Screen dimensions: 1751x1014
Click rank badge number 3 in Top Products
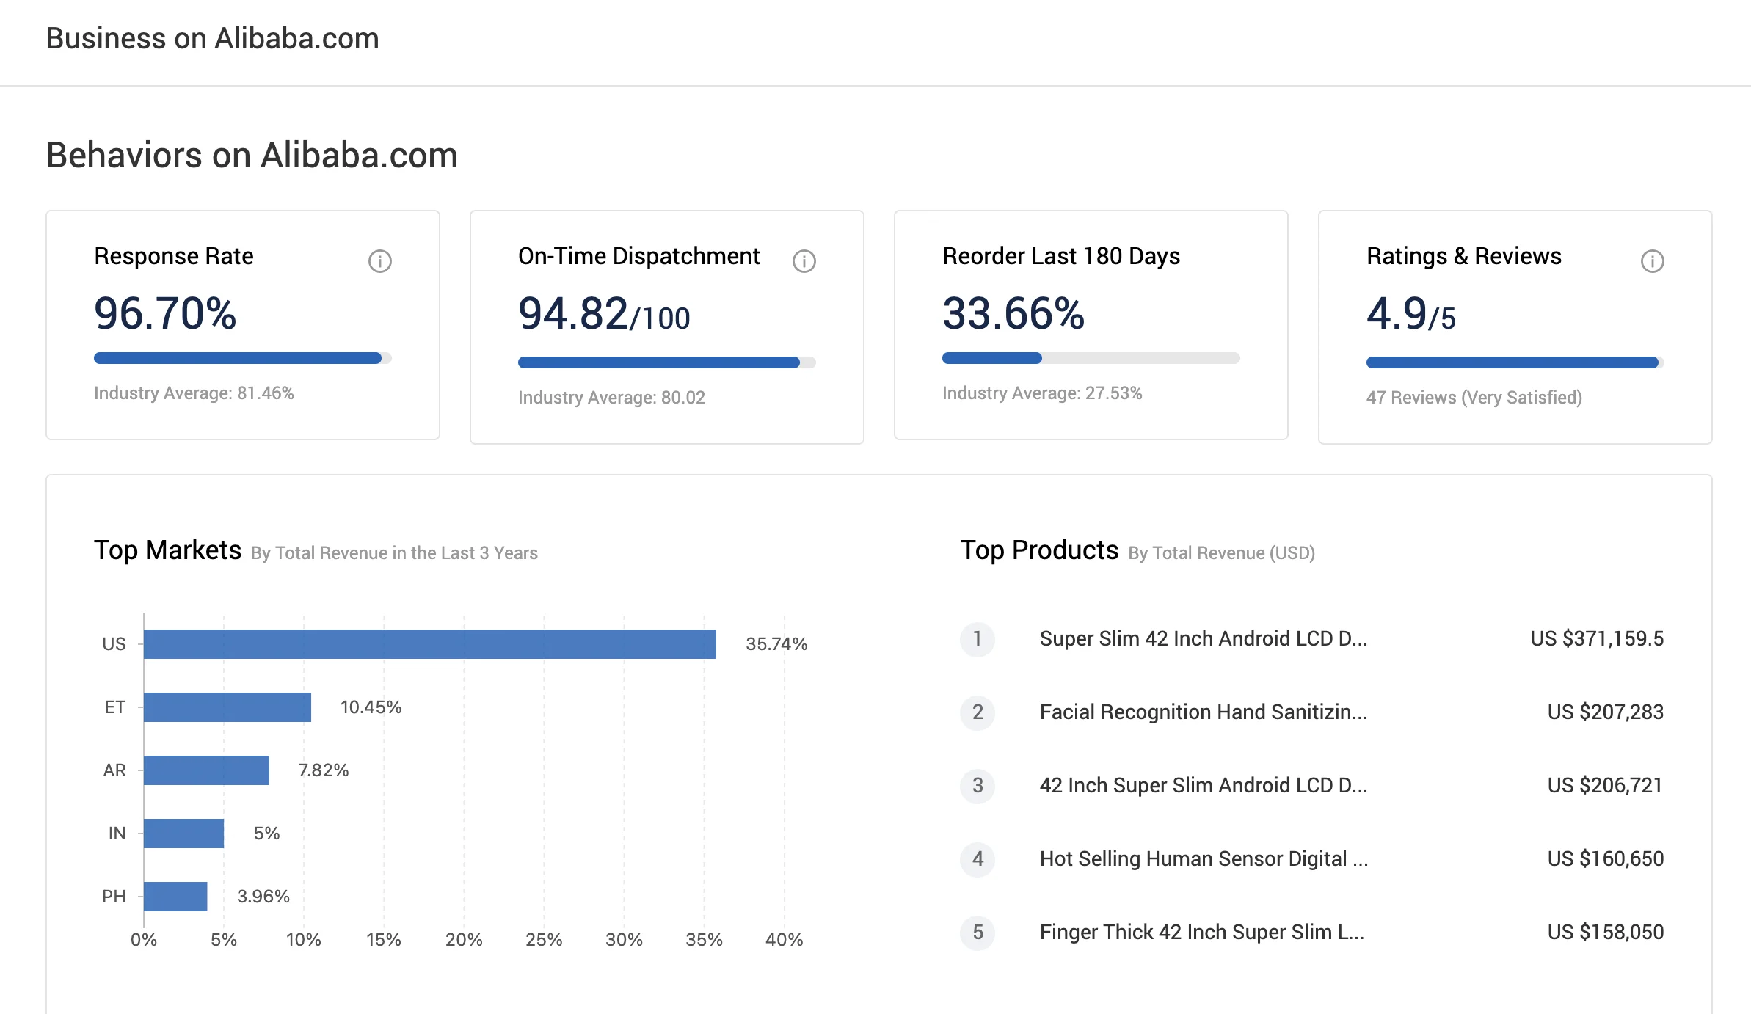(x=978, y=785)
